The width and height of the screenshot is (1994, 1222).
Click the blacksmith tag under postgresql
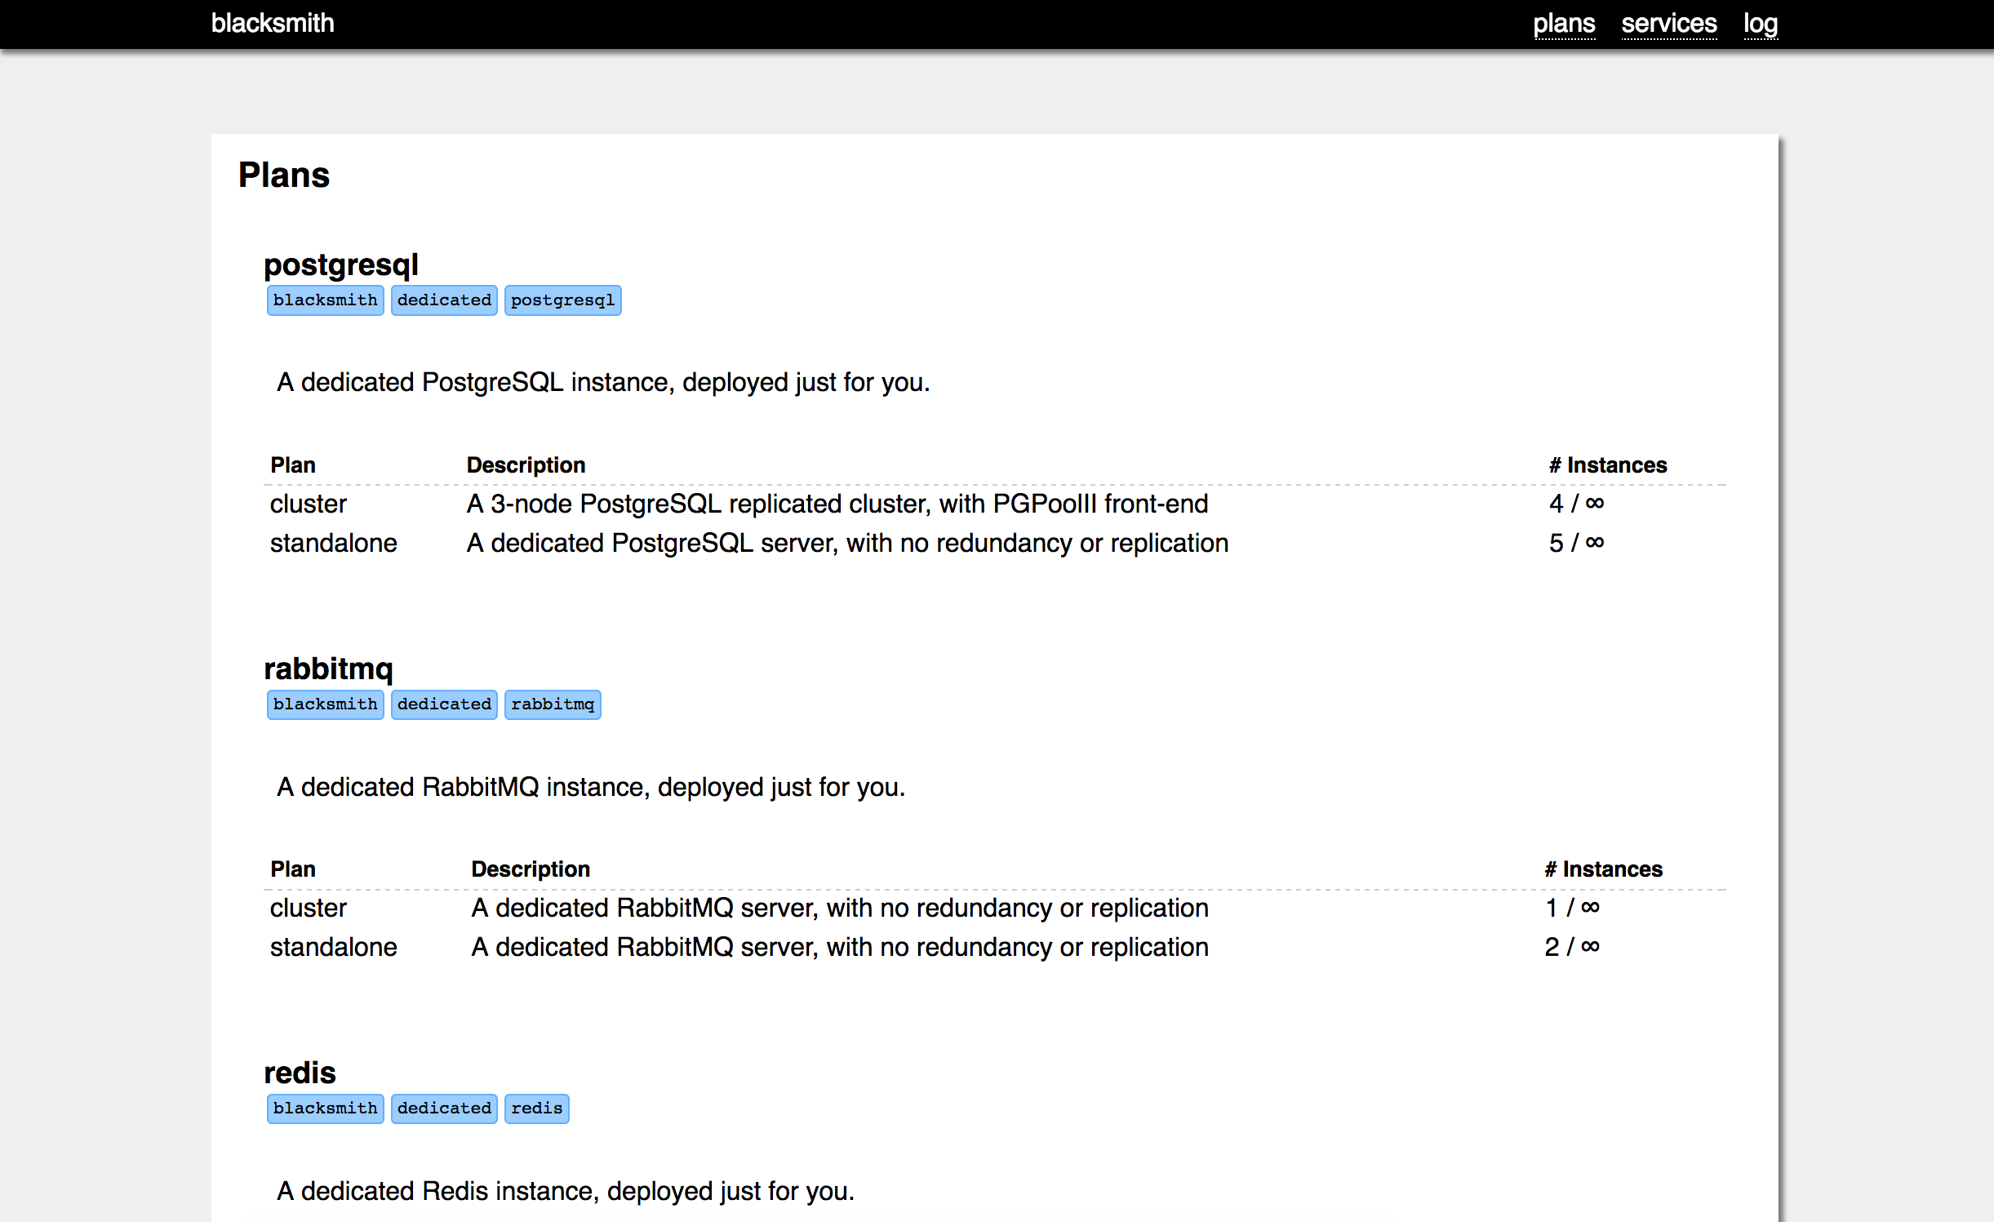(x=325, y=300)
